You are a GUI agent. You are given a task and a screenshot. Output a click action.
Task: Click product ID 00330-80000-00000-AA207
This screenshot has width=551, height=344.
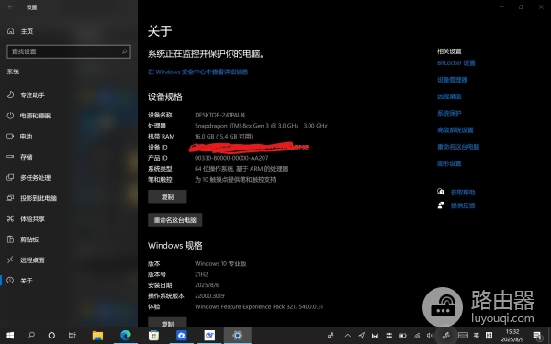(x=231, y=158)
